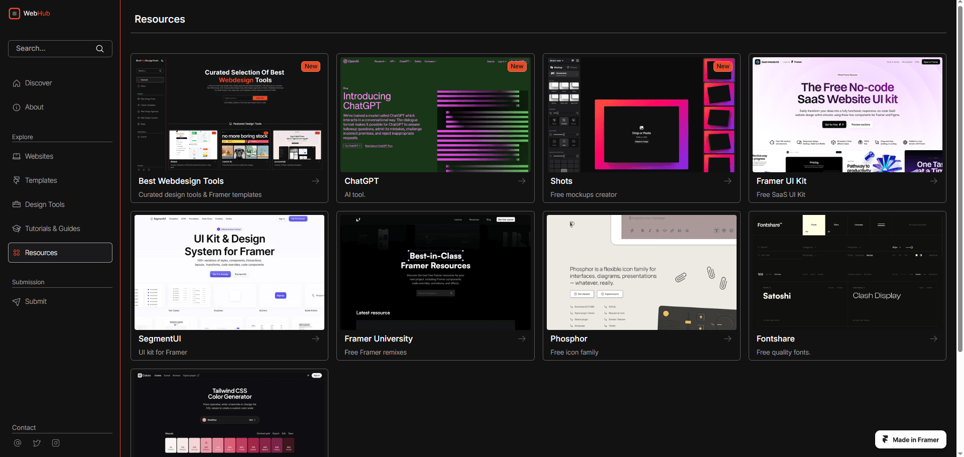Screen dimensions: 964x457
Task: Click the Fontshare card title
Action: (776, 338)
